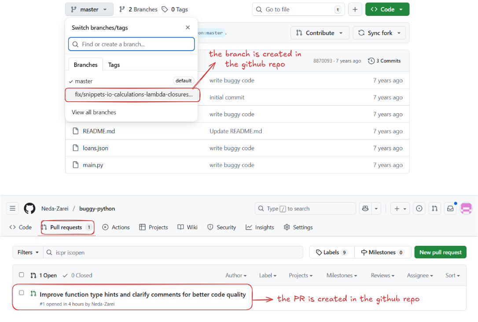Open the issues icon in header
478x322 pixels.
[419, 208]
